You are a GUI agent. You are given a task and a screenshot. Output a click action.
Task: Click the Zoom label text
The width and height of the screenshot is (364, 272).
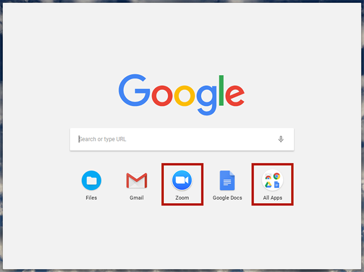click(182, 197)
